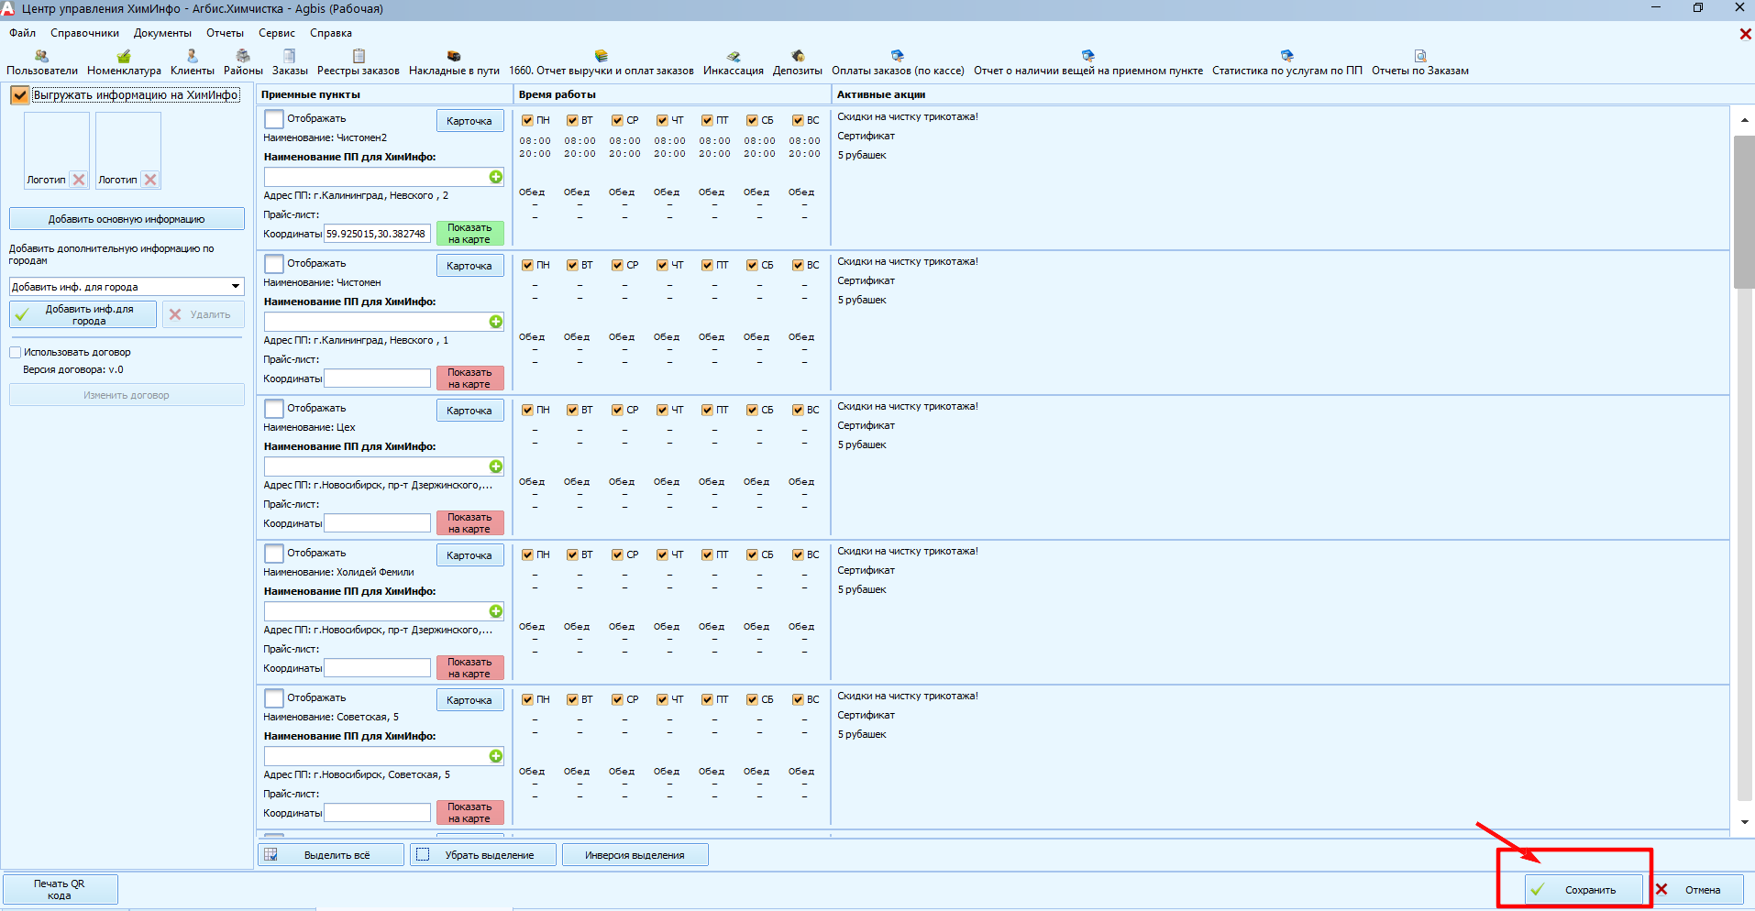Screen dimensions: 1755x911
Task: Remove the second Логотип with its red X
Action: pyautogui.click(x=150, y=180)
